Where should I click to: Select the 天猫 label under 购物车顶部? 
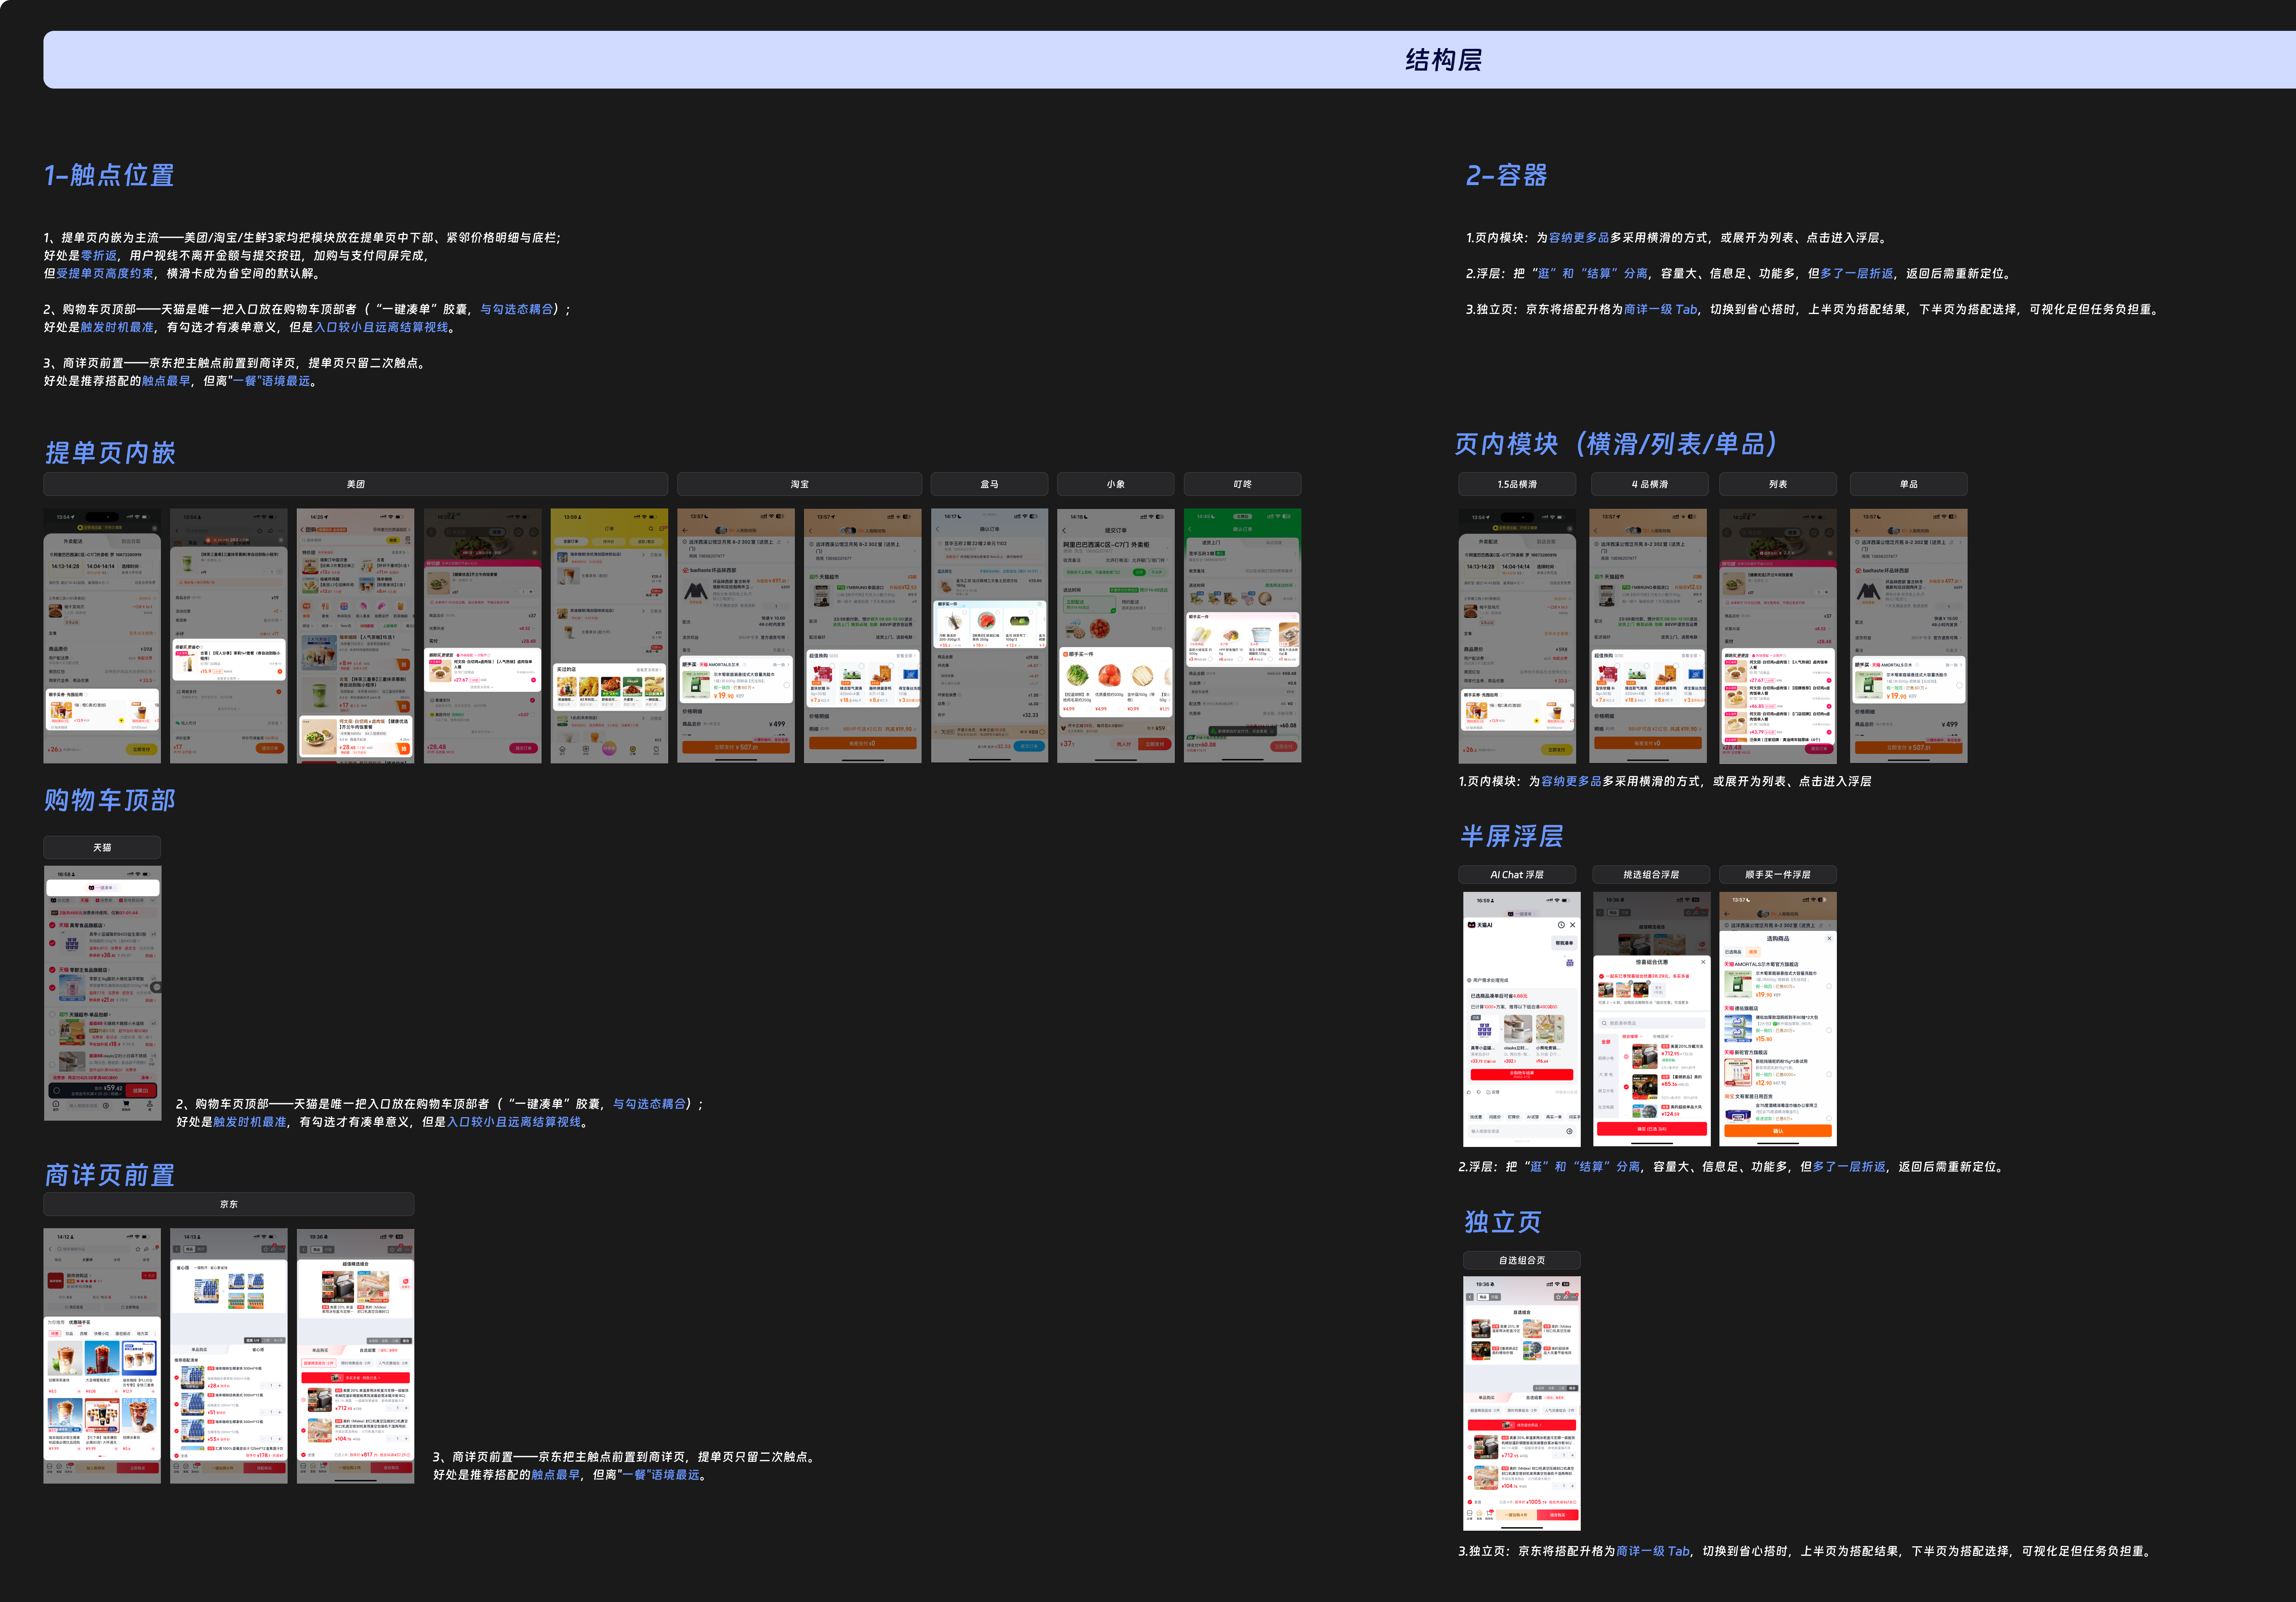(x=102, y=847)
